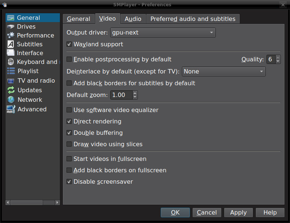Open the Deinterlace by default dropdown
This screenshot has height=223, width=290.
pyautogui.click(x=223, y=71)
